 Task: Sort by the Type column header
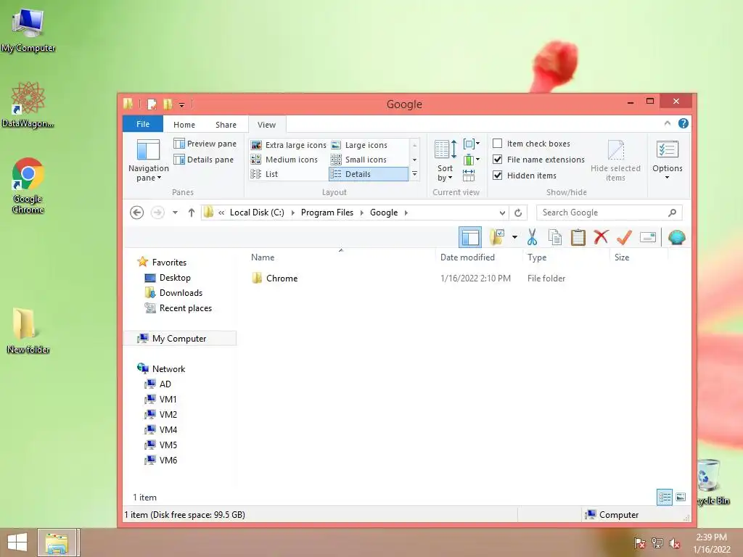point(566,257)
